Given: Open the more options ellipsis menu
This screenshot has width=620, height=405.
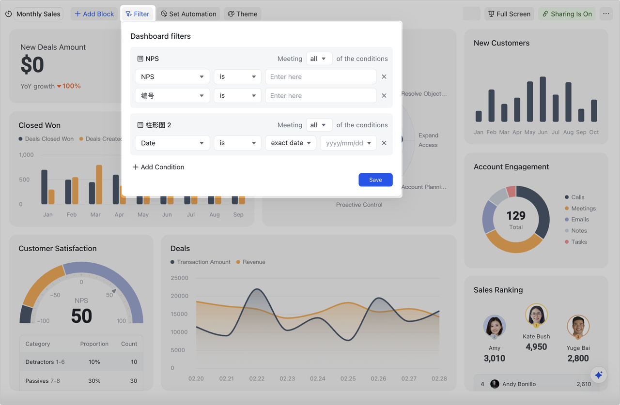Looking at the screenshot, I should 606,14.
